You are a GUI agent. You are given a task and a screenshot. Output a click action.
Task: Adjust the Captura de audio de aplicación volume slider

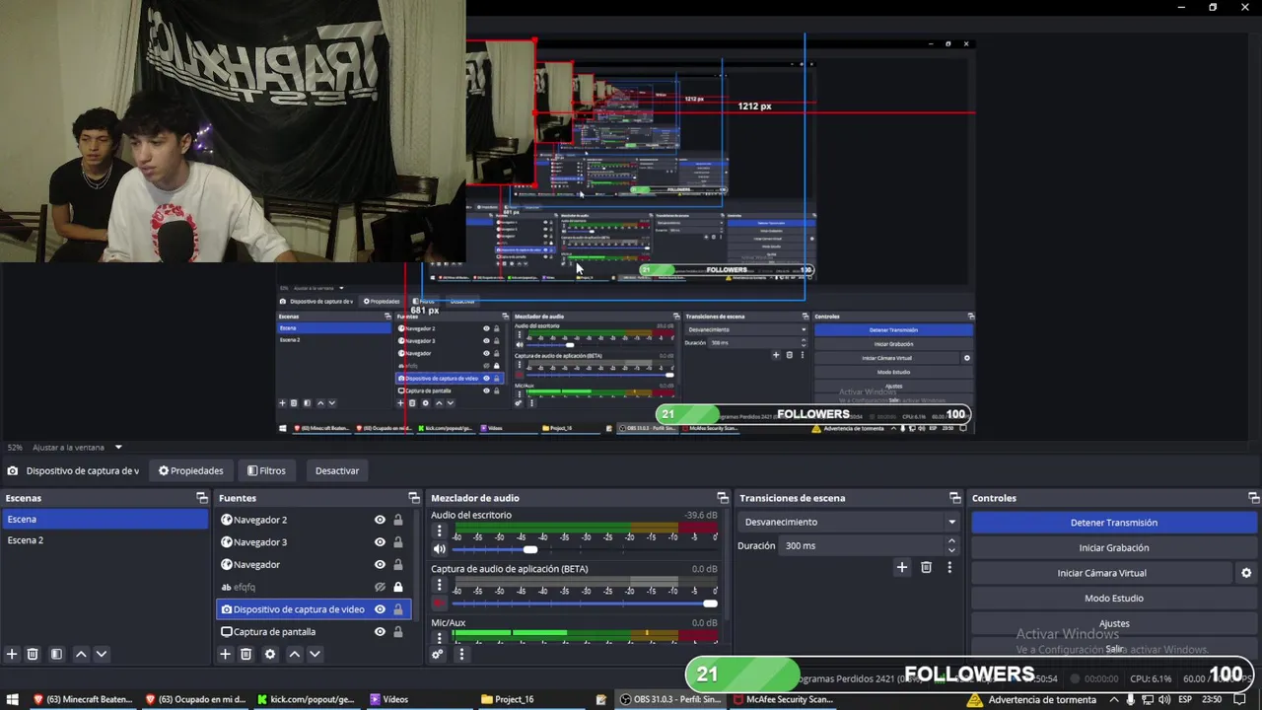coord(710,603)
